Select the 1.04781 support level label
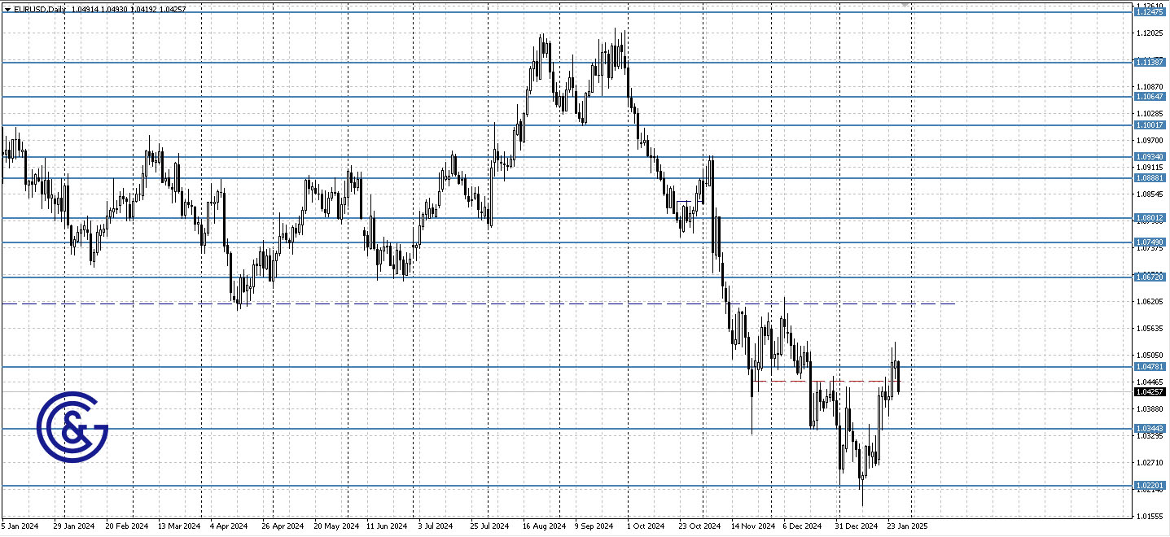Image resolution: width=1170 pixels, height=537 pixels. pyautogui.click(x=1151, y=368)
